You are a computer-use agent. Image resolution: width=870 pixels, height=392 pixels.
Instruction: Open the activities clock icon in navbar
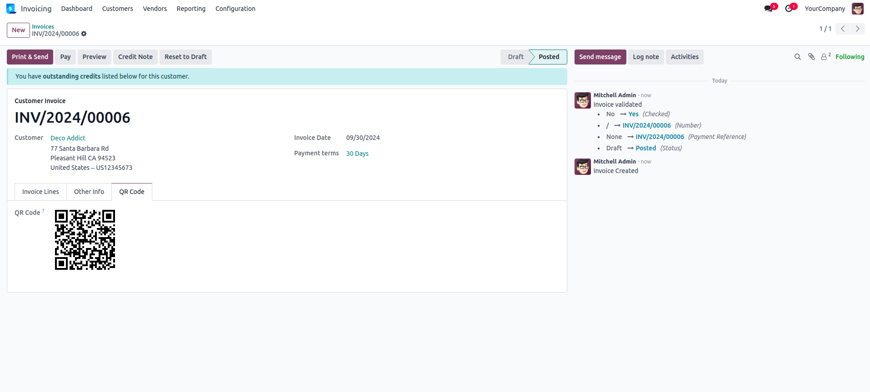(x=789, y=9)
